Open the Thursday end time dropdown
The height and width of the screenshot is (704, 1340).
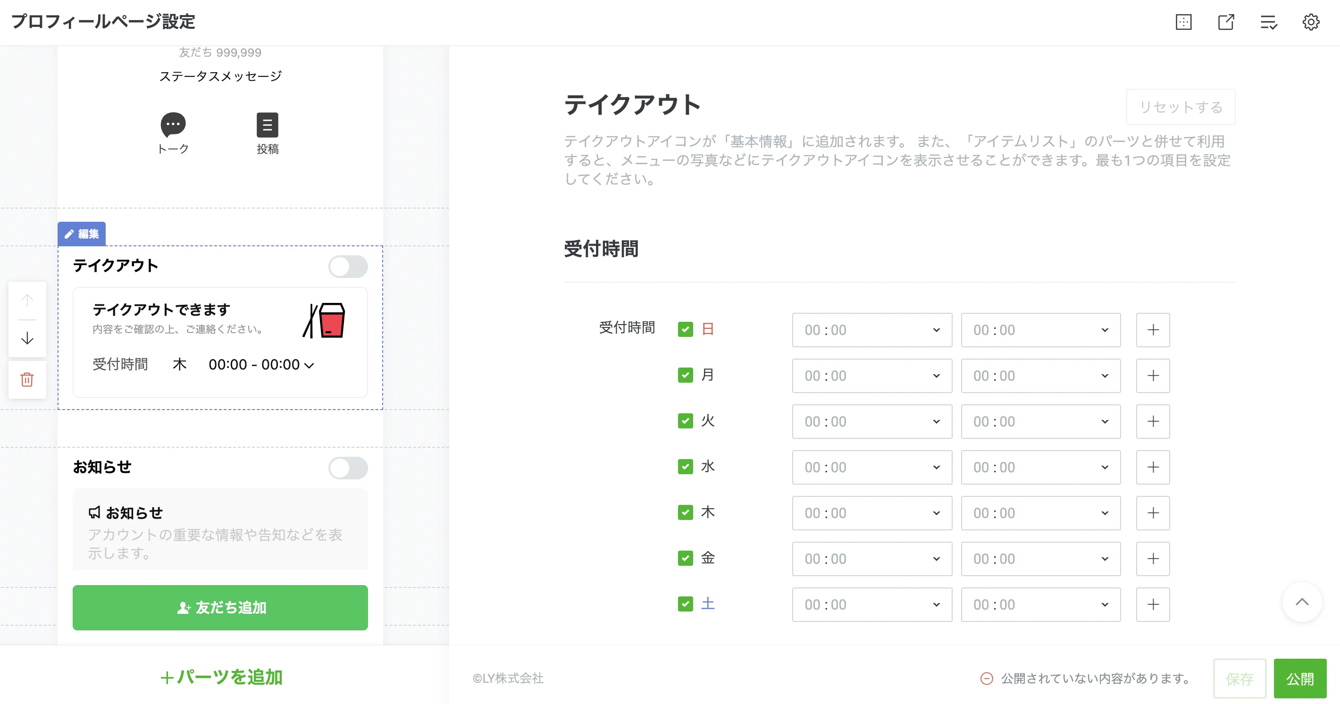tap(1040, 513)
